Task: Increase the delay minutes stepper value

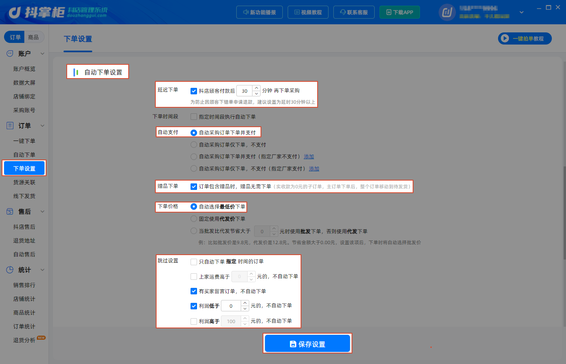Action: coord(257,88)
